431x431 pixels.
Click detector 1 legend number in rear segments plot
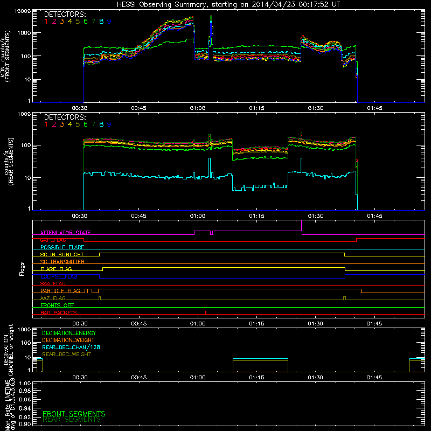point(46,124)
